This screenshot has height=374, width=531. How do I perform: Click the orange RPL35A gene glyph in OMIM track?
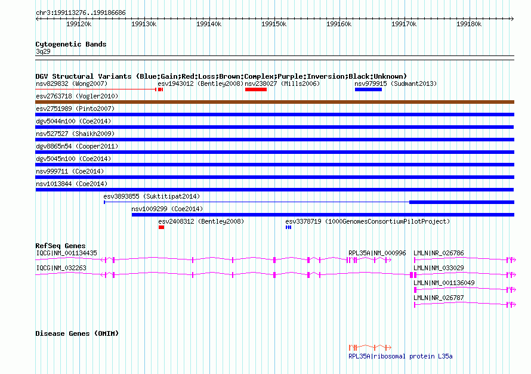tap(370, 347)
